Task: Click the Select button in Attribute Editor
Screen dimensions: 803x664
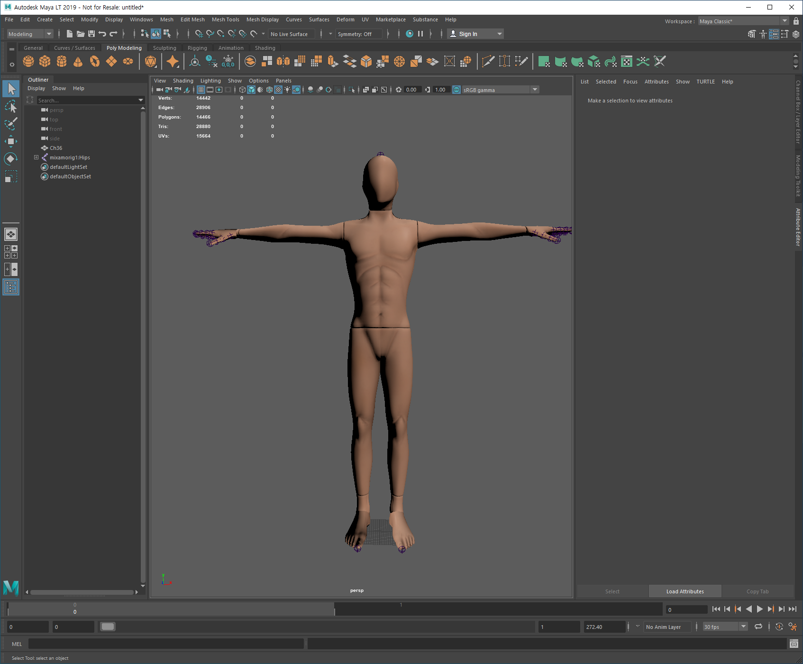Action: click(x=612, y=591)
